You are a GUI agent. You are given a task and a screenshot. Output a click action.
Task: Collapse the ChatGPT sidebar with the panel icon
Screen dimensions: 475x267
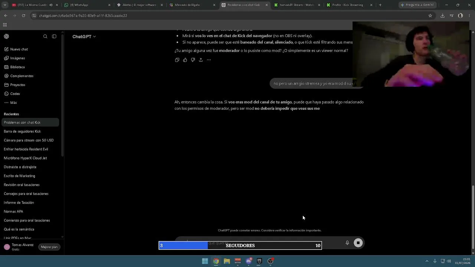click(54, 36)
